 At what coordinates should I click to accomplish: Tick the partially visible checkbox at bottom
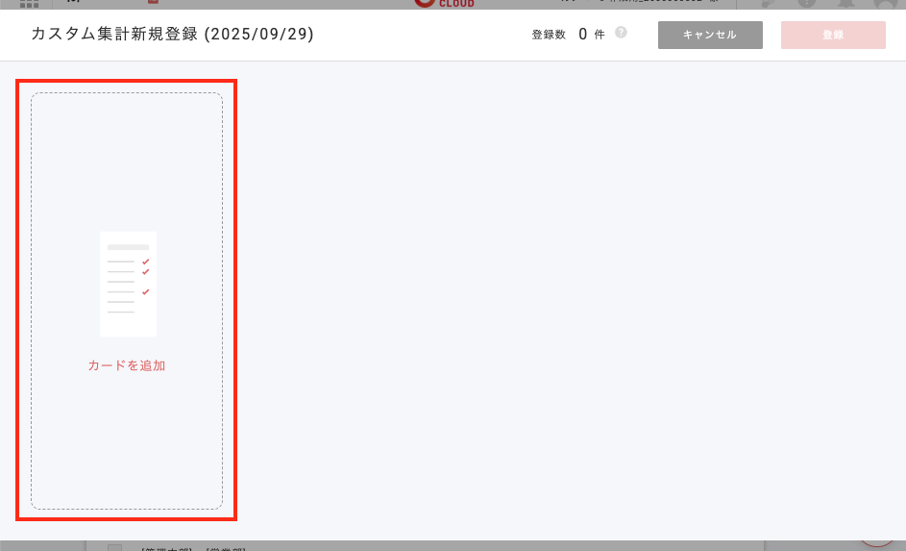(114, 547)
